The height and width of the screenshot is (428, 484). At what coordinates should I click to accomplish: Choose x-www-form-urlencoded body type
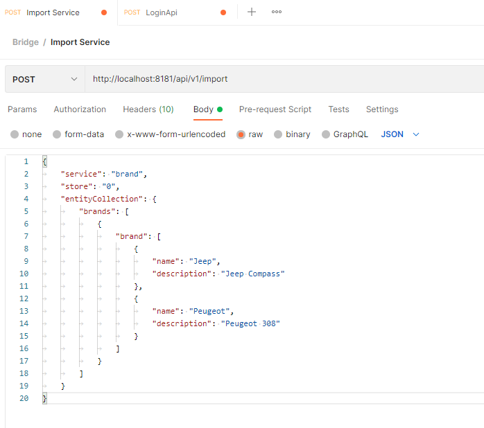(x=119, y=134)
